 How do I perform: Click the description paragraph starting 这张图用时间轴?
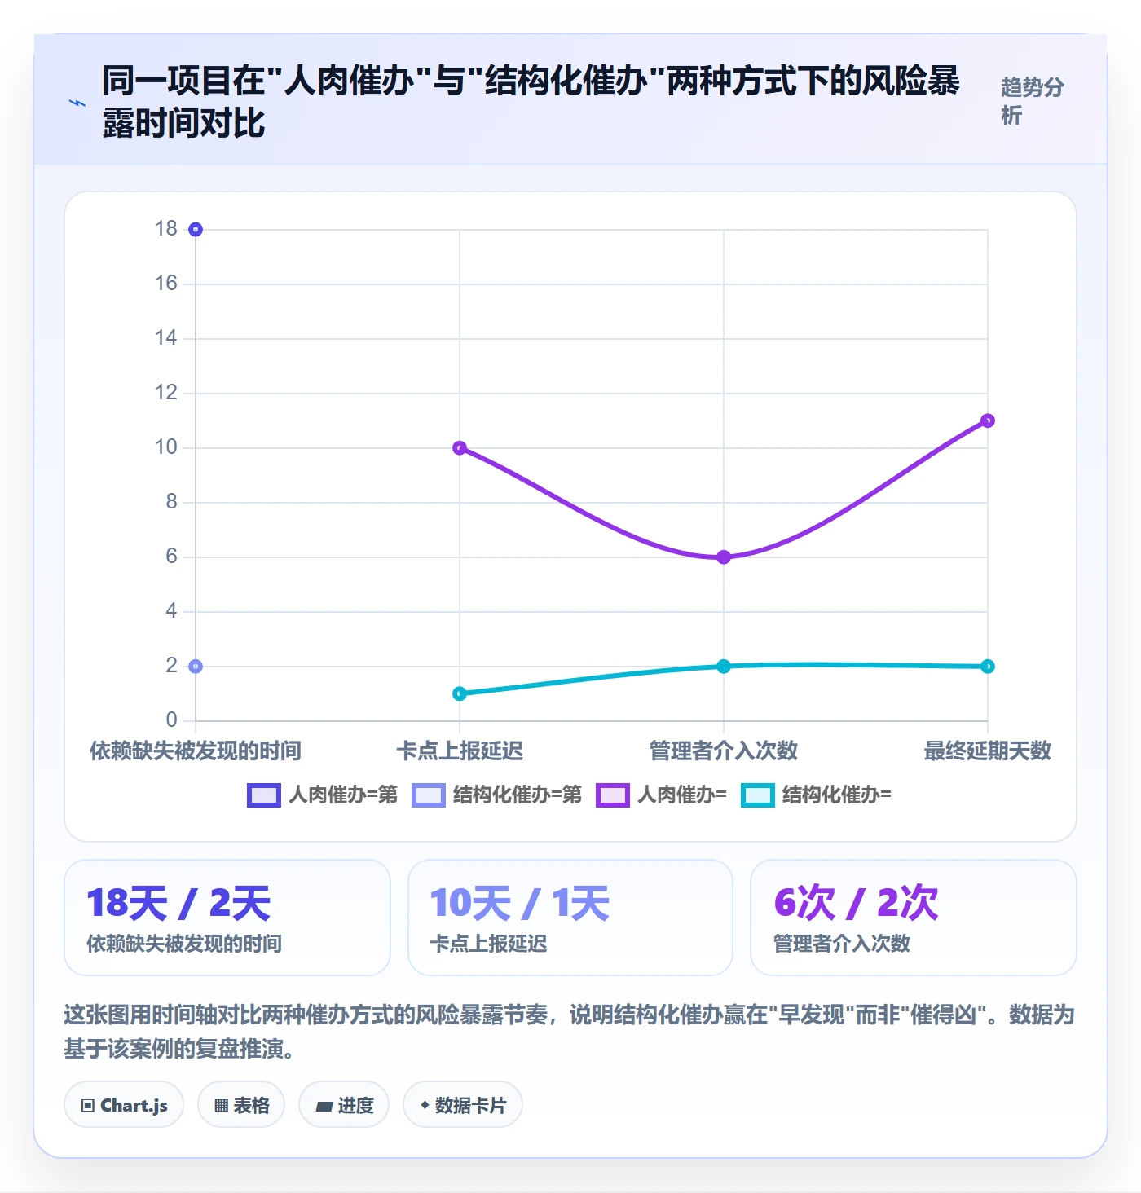tap(570, 1032)
